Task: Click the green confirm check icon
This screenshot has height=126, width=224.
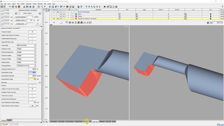Action: [38, 20]
